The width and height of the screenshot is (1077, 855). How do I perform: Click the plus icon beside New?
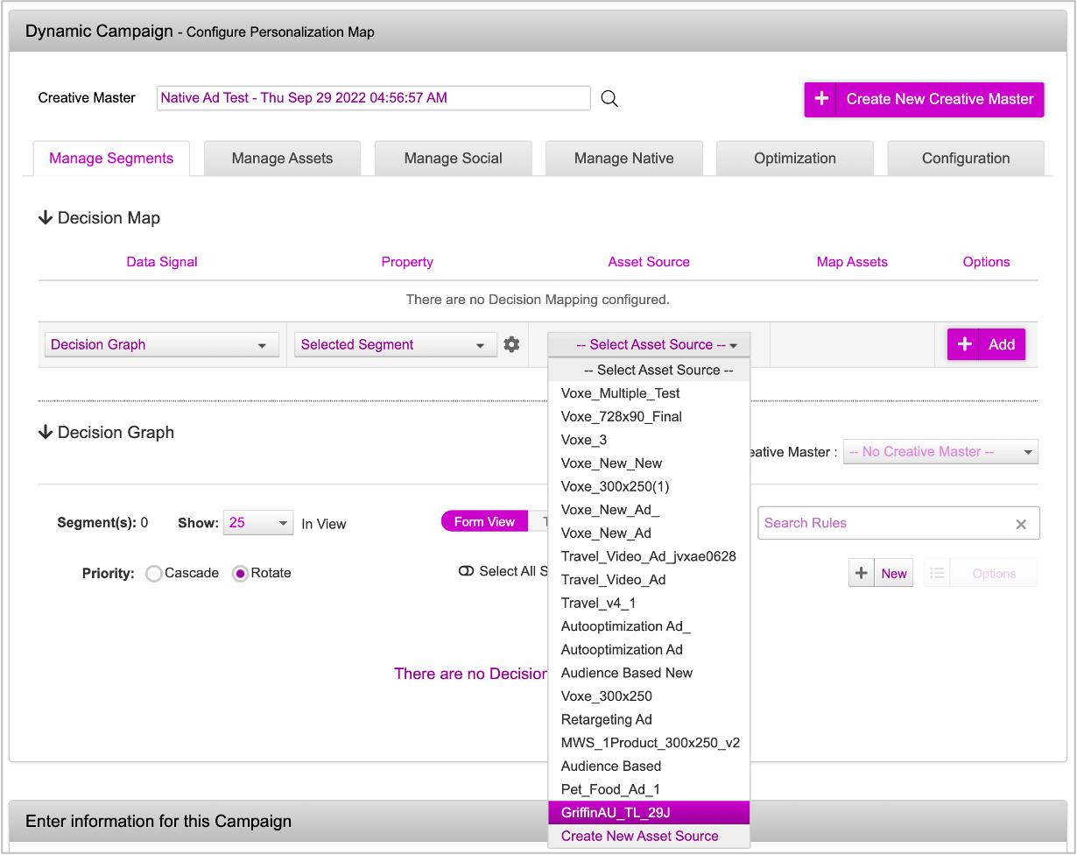point(862,573)
